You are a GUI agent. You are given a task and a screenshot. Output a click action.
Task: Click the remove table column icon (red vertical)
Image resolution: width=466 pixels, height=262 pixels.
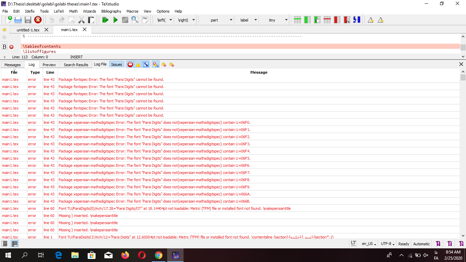point(337,20)
